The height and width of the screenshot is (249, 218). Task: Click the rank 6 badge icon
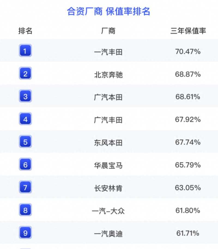pos(25,165)
